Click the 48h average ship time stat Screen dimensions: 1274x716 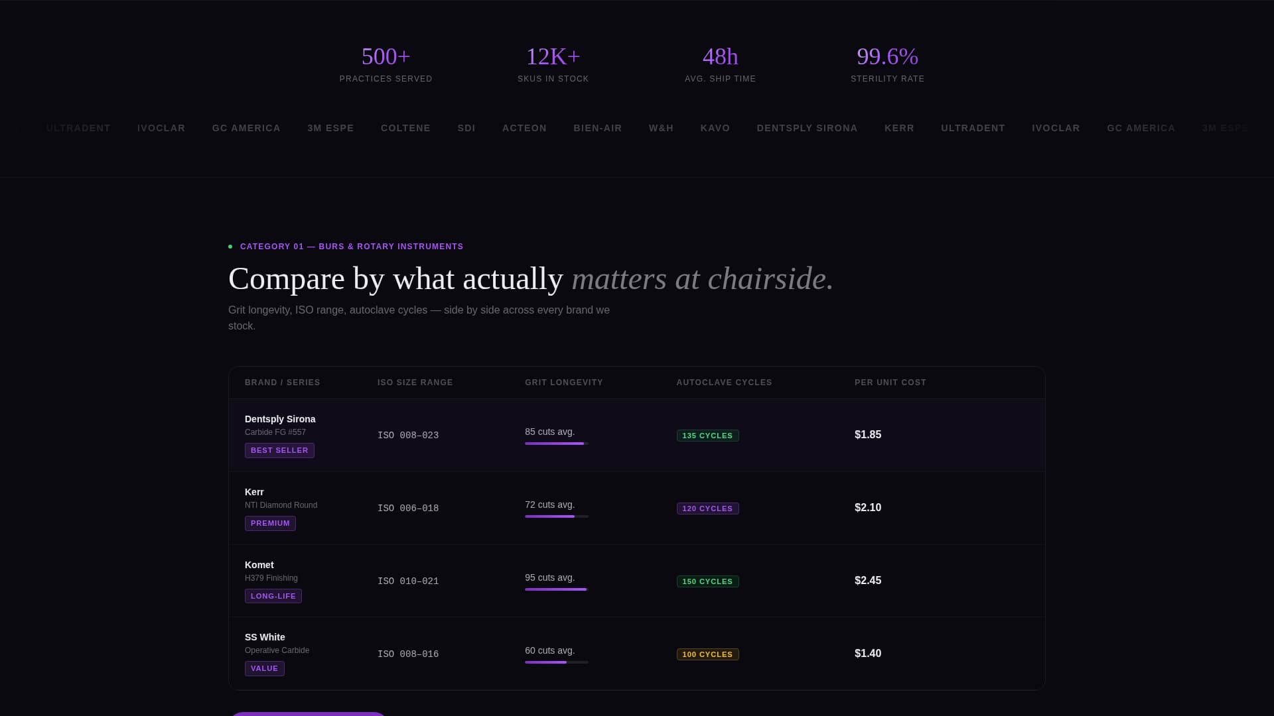[x=720, y=64]
